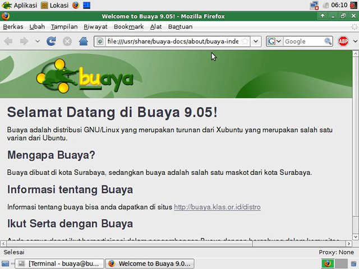Click the logout icon at panel end
Image resolution: width=359 pixels, height=269 pixels.
click(353, 5)
